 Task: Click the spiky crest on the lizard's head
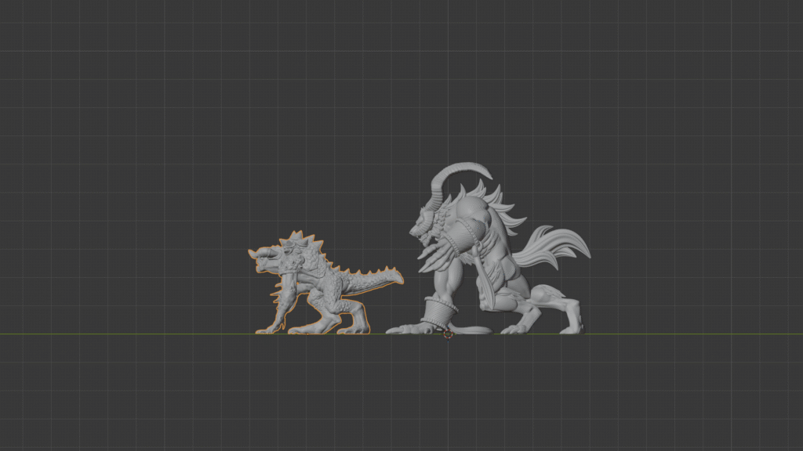click(x=296, y=238)
